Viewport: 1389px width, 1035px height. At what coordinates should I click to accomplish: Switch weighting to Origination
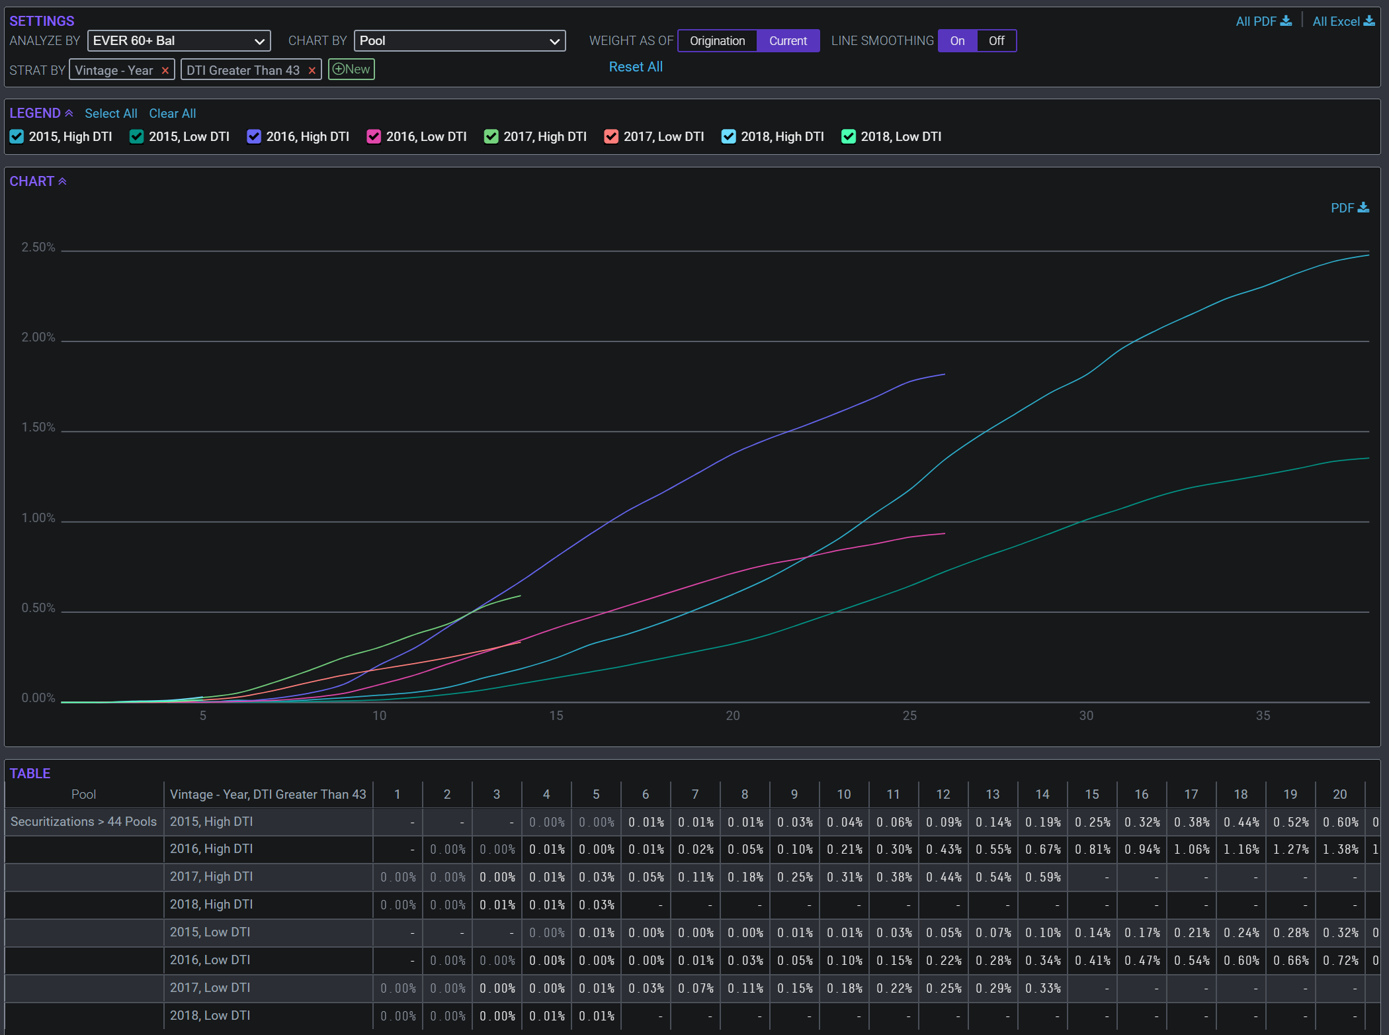point(717,40)
